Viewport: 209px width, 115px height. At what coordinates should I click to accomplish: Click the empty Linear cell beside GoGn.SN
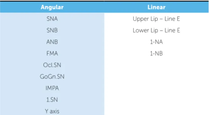156,77
